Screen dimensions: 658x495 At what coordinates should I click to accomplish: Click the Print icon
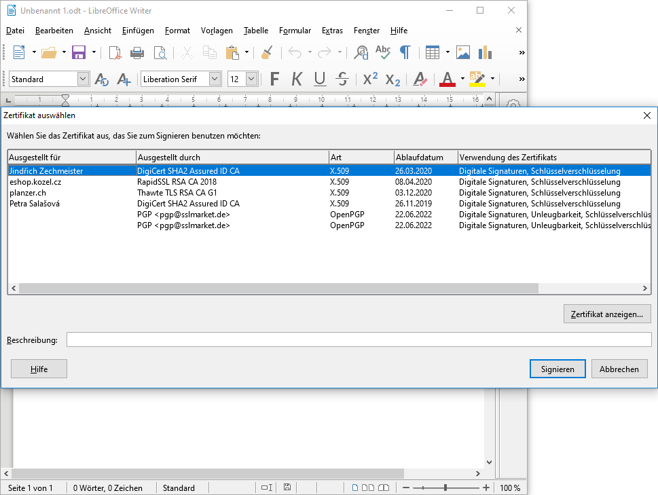pos(136,53)
